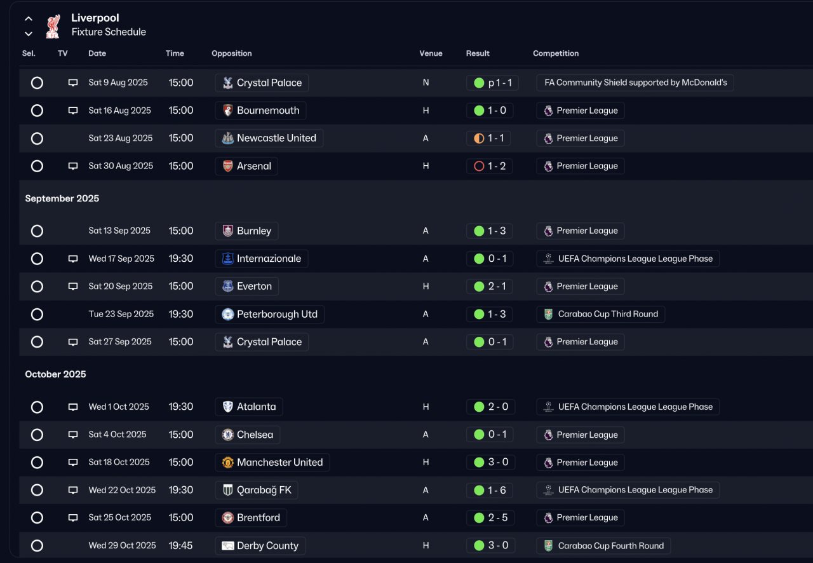Viewport: 813px width, 563px height.
Task: Click the TV icon for Bournemouth fixture
Action: point(73,111)
